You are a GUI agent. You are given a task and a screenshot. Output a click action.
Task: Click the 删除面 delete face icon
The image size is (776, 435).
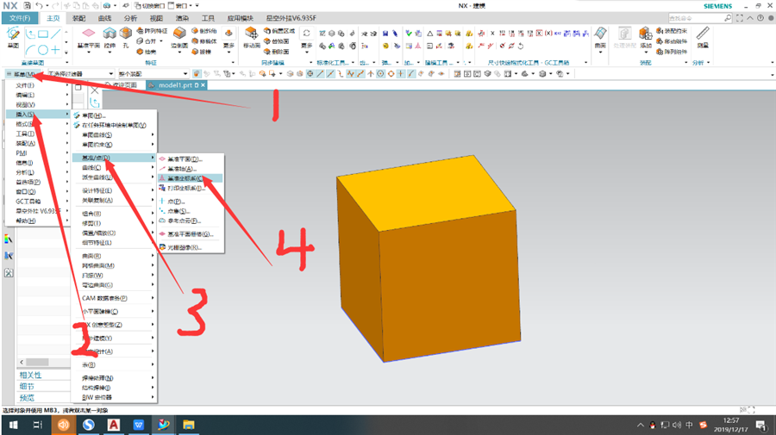266,52
